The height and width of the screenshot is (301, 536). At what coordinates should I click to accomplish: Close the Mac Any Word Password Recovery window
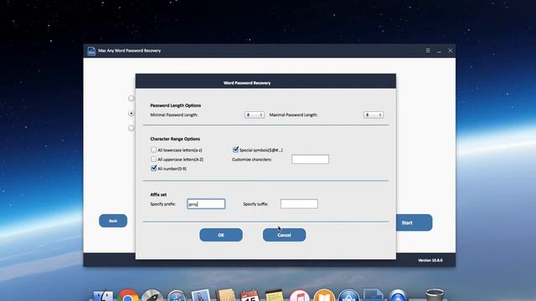pos(451,50)
